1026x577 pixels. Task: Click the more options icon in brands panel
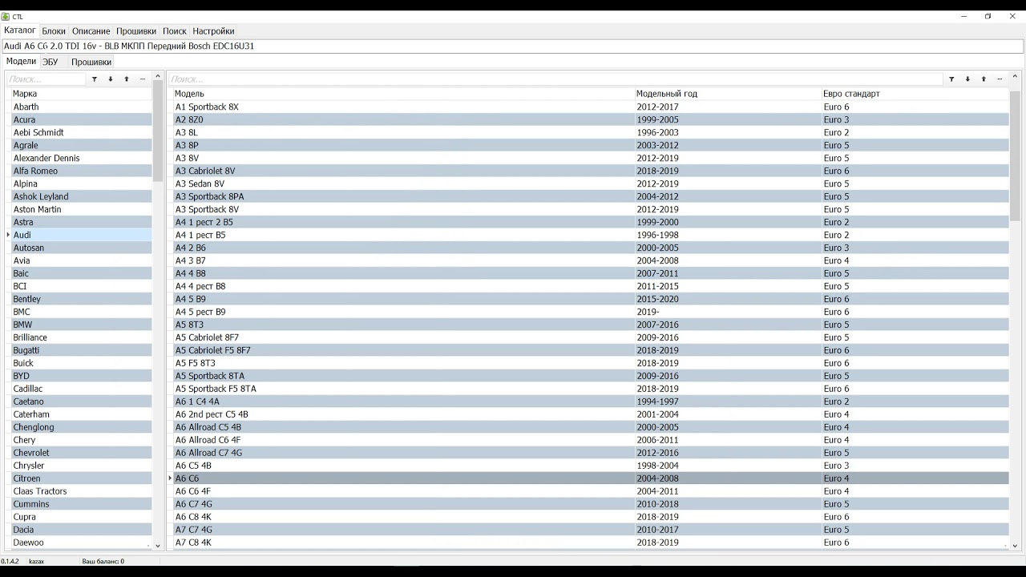point(143,79)
